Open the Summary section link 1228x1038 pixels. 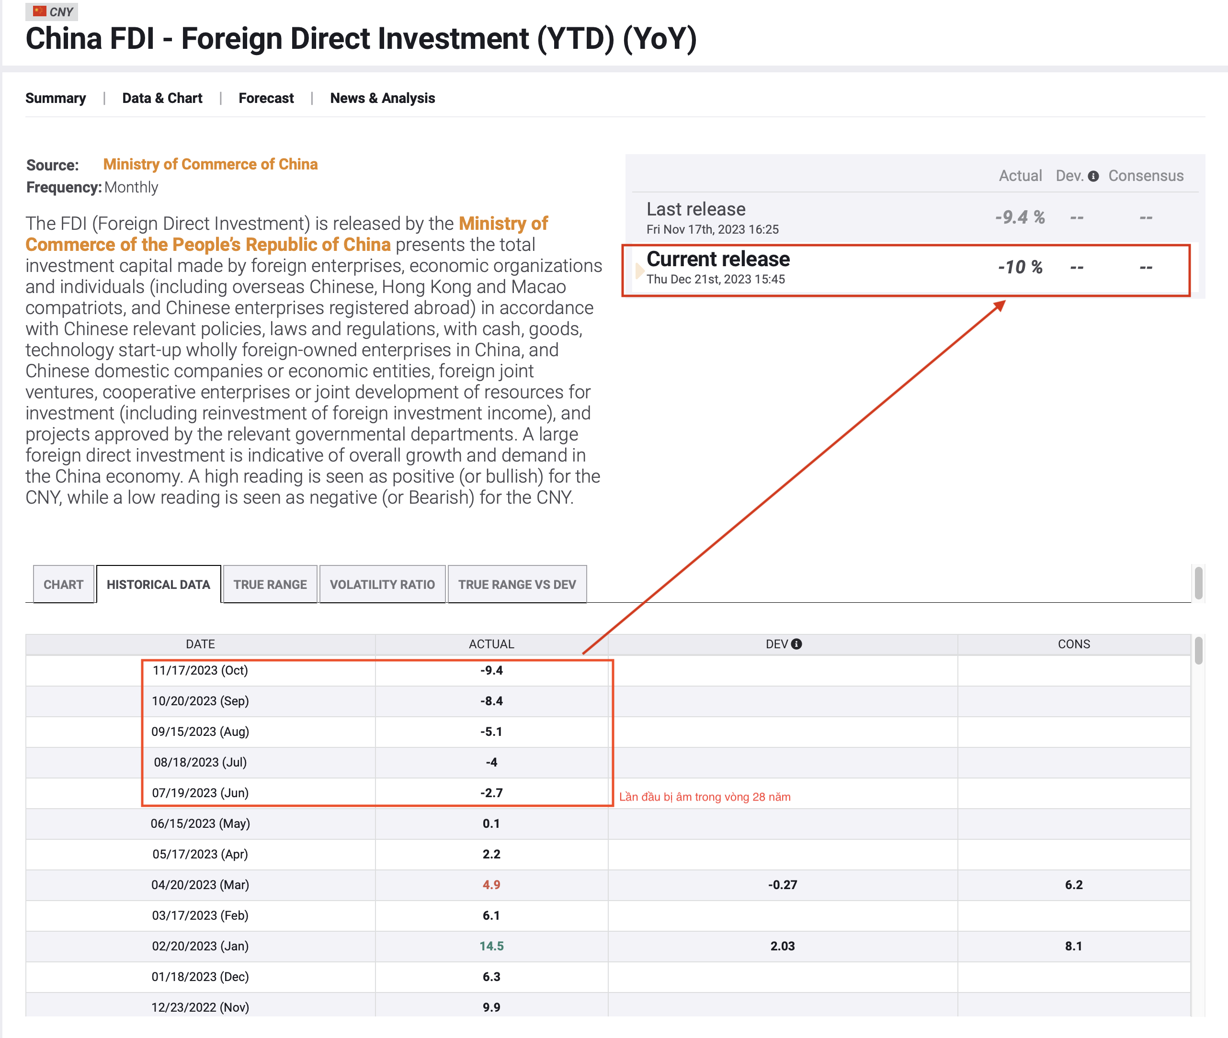pos(56,98)
